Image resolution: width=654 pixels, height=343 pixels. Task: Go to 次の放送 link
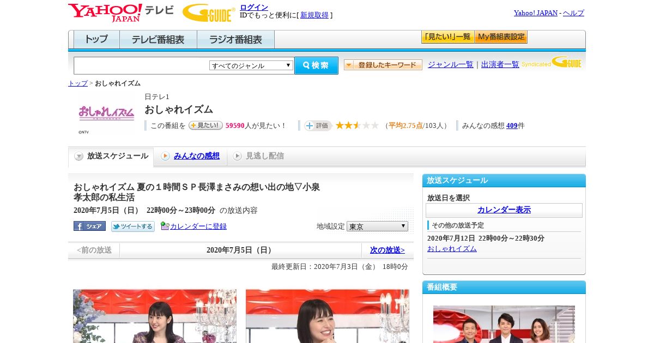pyautogui.click(x=387, y=250)
